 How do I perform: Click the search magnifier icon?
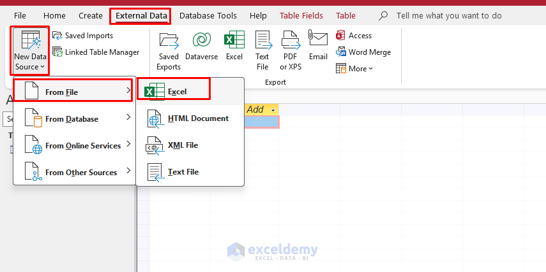(x=383, y=16)
